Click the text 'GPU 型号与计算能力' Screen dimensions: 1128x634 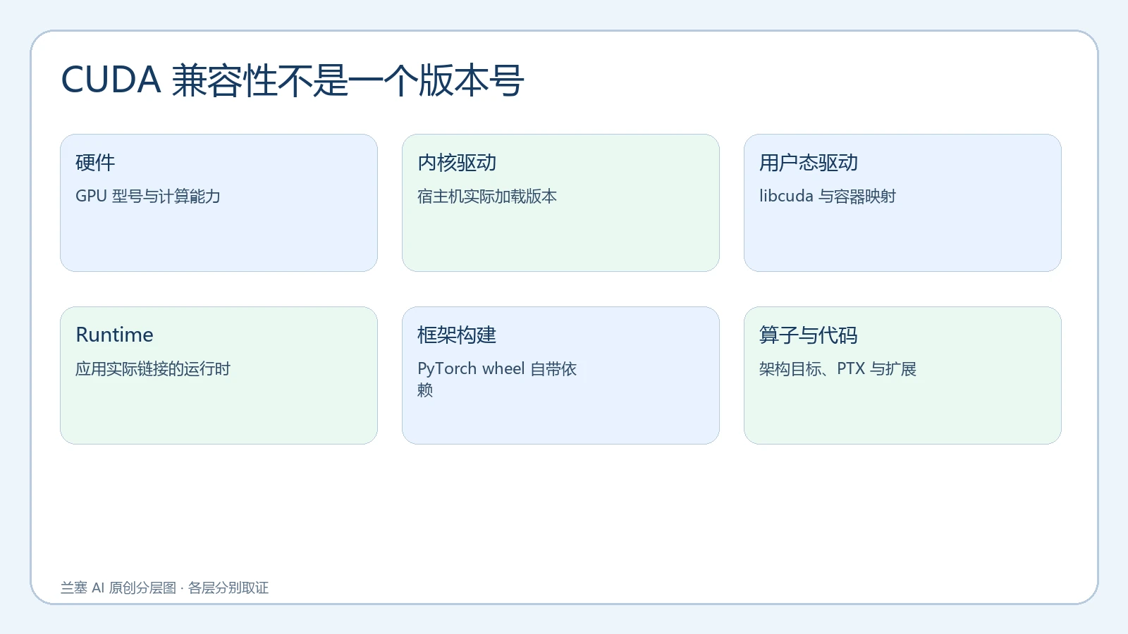click(148, 197)
